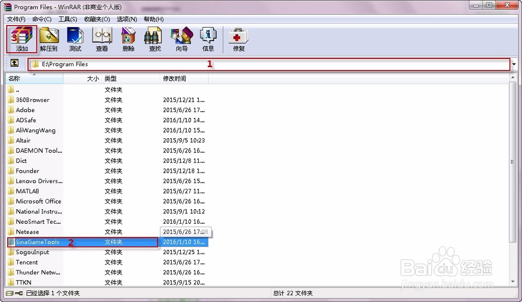Image resolution: width=522 pixels, height=302 pixels.
Task: Click the Repair (修复) first-aid icon
Action: [239, 39]
